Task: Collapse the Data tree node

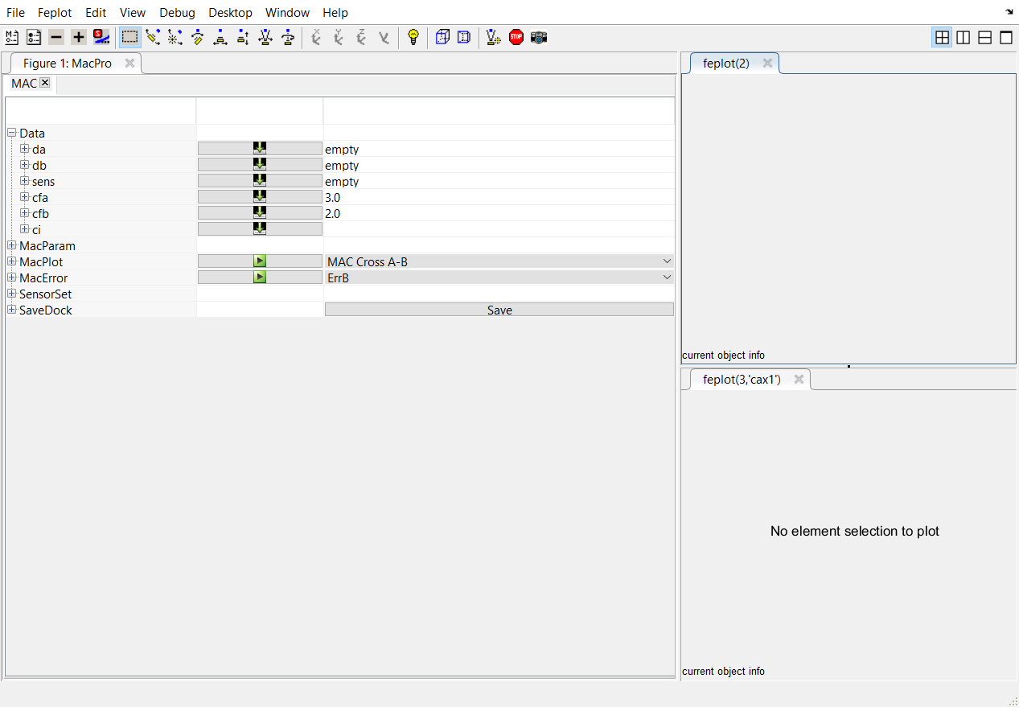Action: (x=12, y=133)
